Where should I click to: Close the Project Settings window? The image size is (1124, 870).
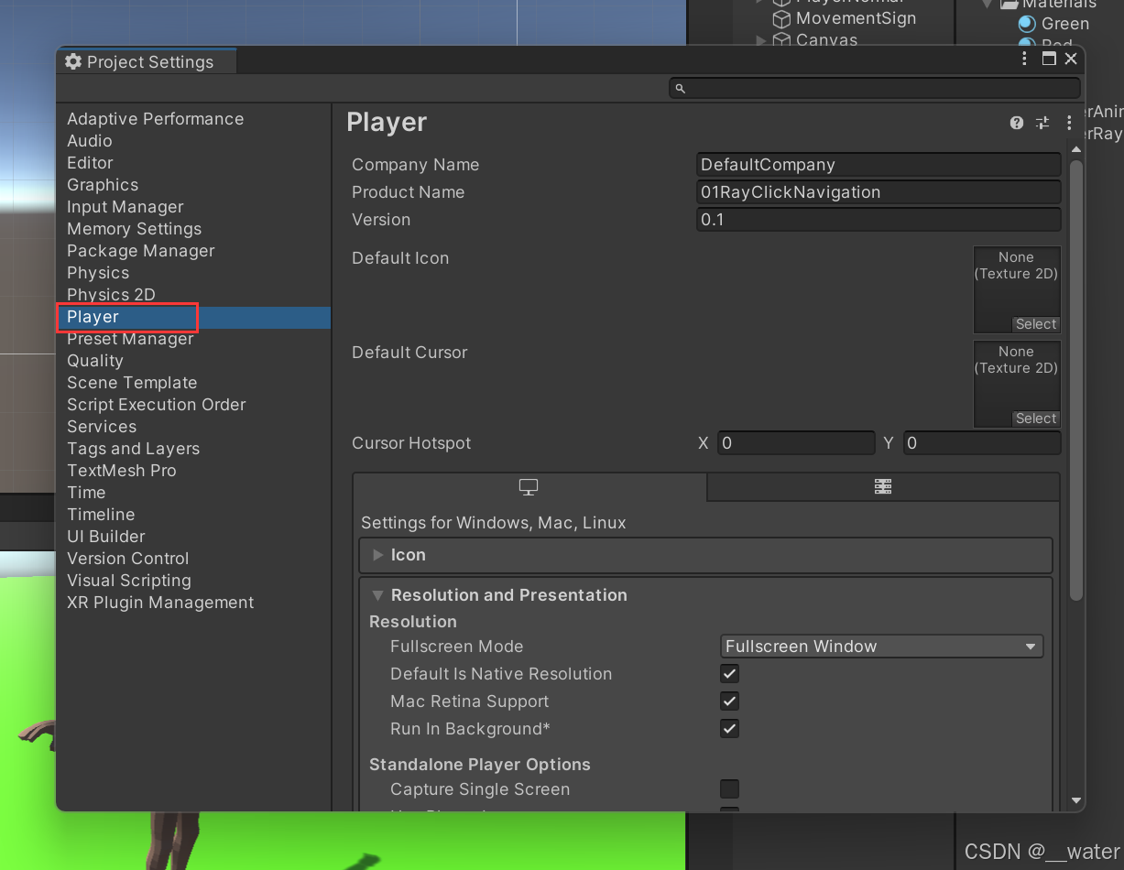pyautogui.click(x=1070, y=59)
